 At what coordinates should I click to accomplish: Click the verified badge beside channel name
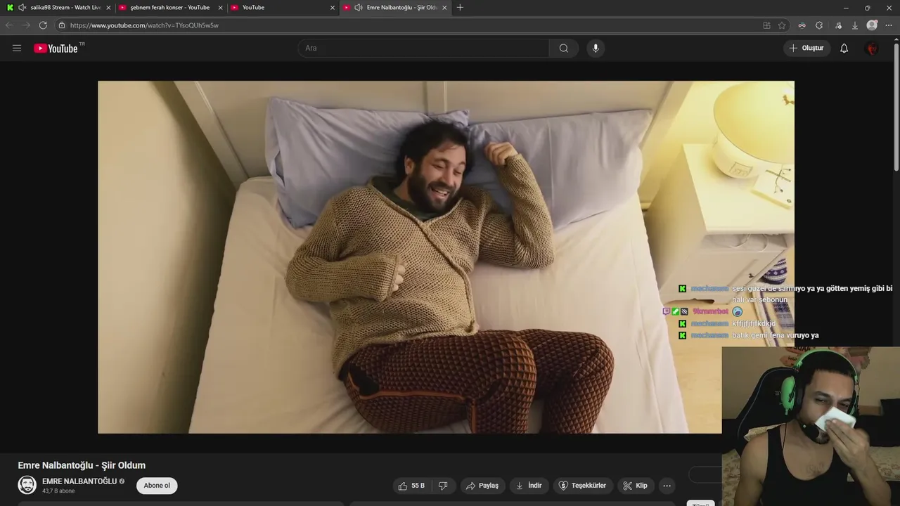[x=122, y=481]
